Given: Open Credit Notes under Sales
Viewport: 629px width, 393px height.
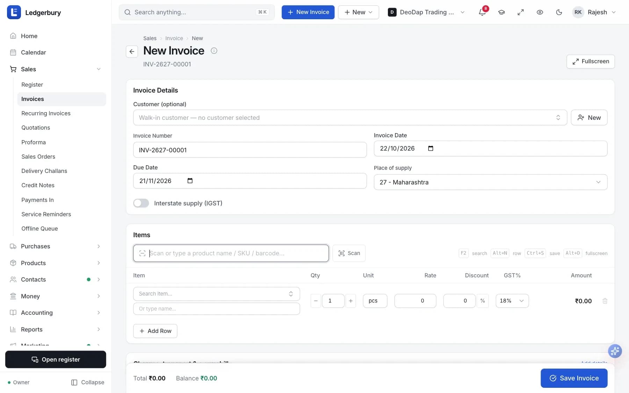Looking at the screenshot, I should [x=62, y=185].
